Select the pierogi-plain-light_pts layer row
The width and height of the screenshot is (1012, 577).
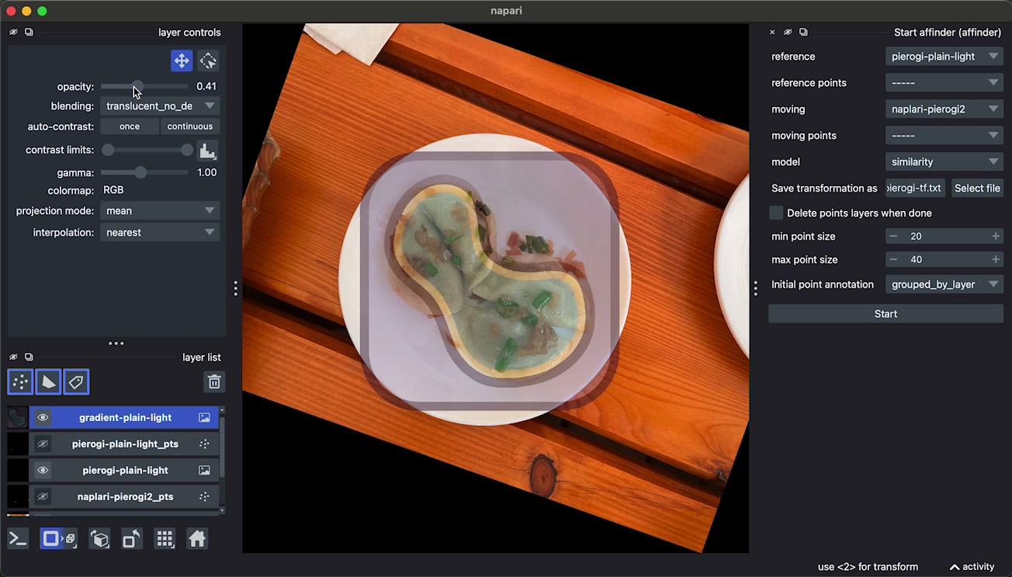point(124,444)
